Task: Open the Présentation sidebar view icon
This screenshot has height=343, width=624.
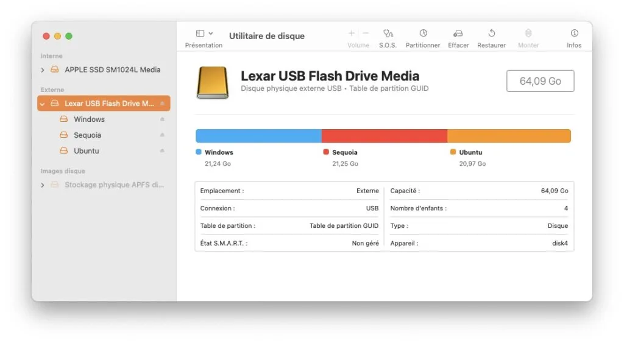Action: click(200, 34)
